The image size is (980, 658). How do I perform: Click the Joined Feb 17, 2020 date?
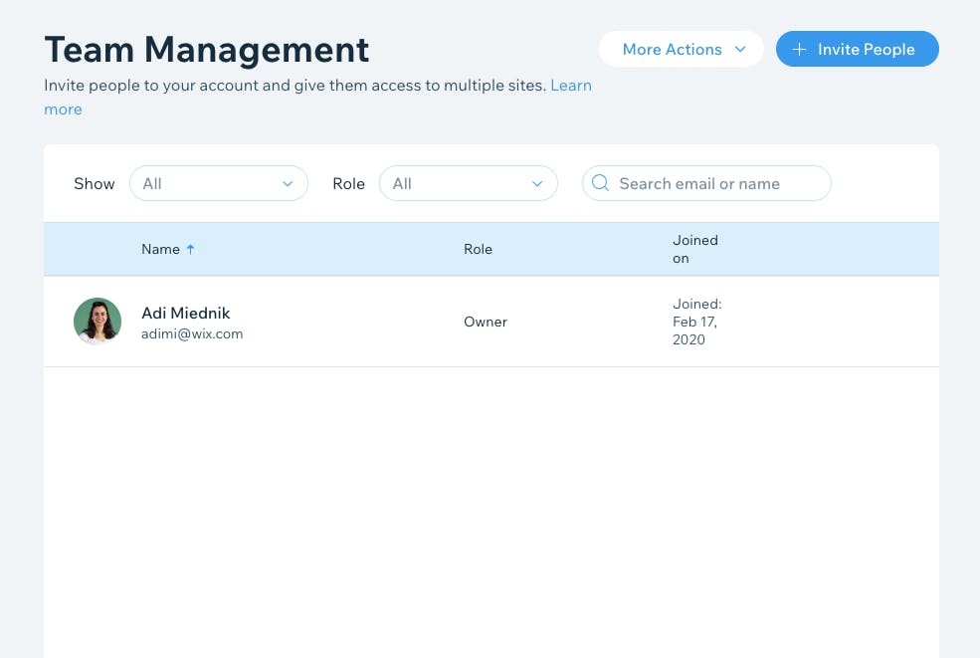tap(696, 322)
